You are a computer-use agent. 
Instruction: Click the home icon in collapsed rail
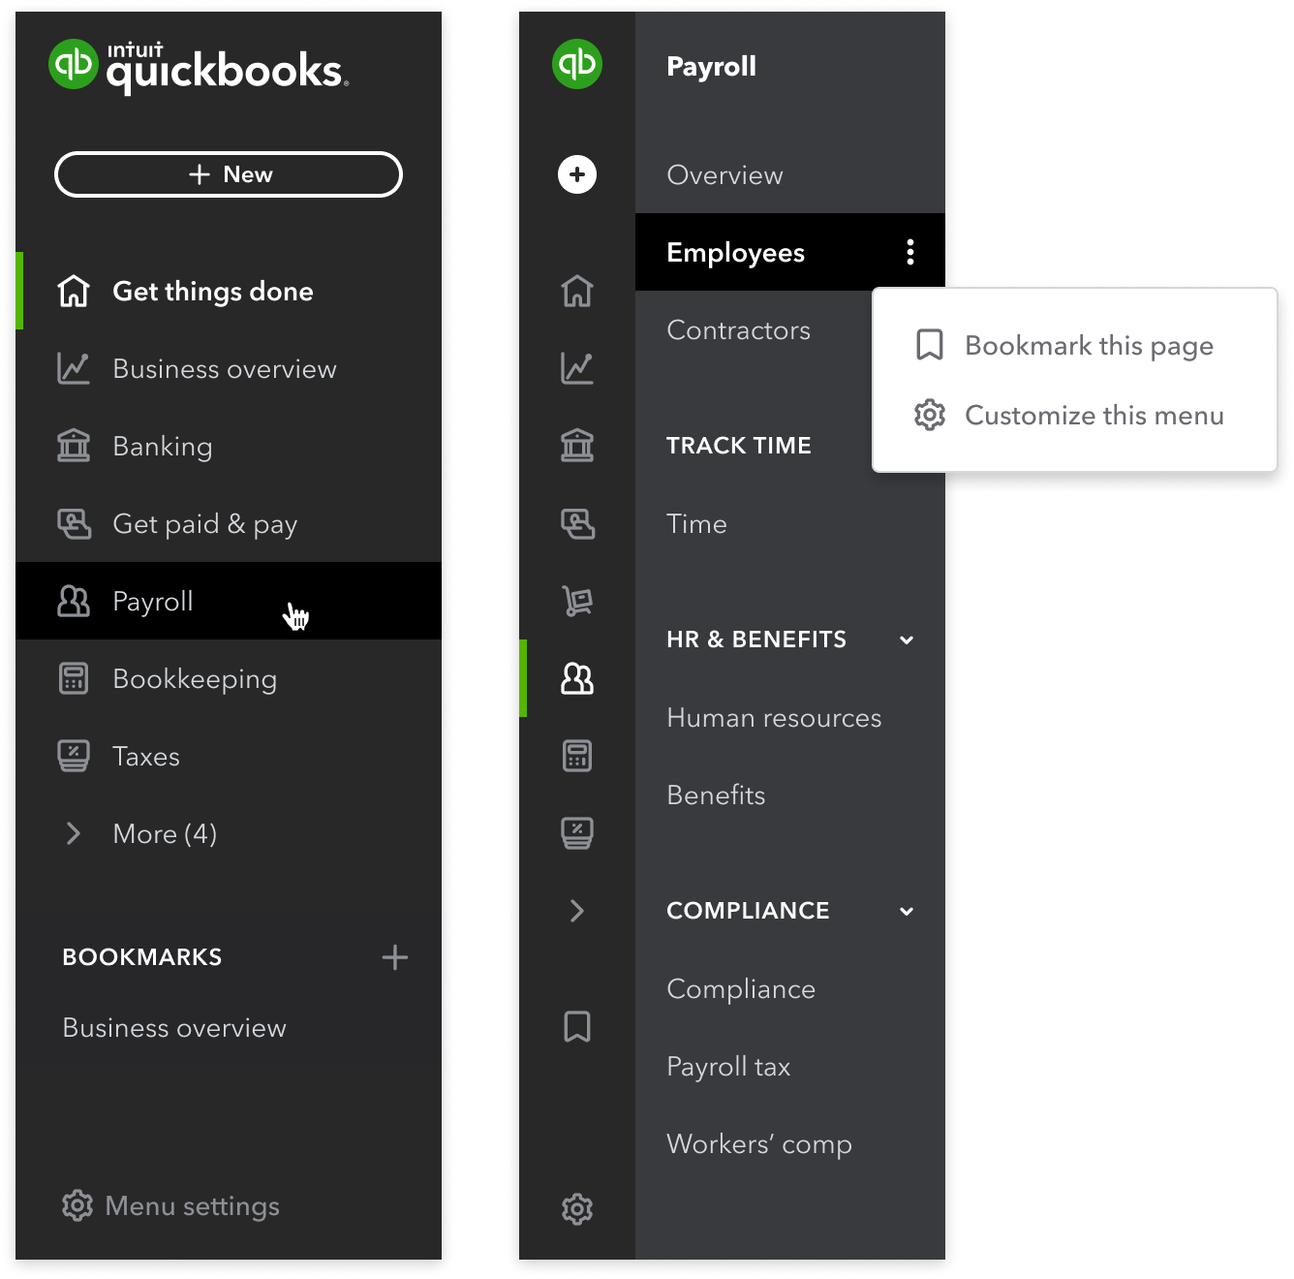click(x=577, y=291)
